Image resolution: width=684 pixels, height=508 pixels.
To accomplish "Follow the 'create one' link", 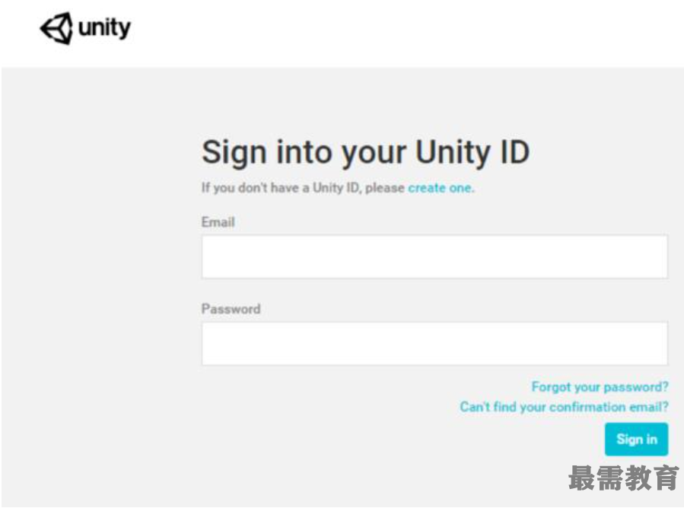I will (x=441, y=188).
